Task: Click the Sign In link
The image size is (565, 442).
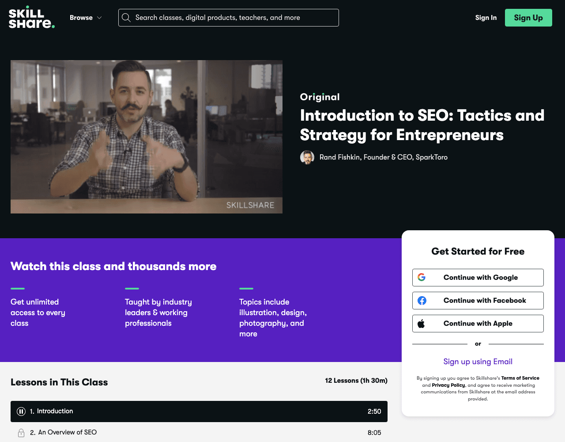Action: pyautogui.click(x=486, y=18)
